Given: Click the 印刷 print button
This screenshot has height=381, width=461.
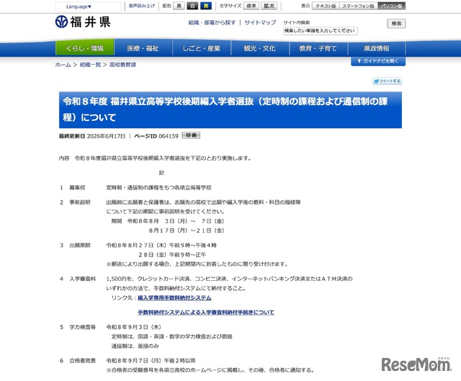Looking at the screenshot, I should [x=191, y=135].
